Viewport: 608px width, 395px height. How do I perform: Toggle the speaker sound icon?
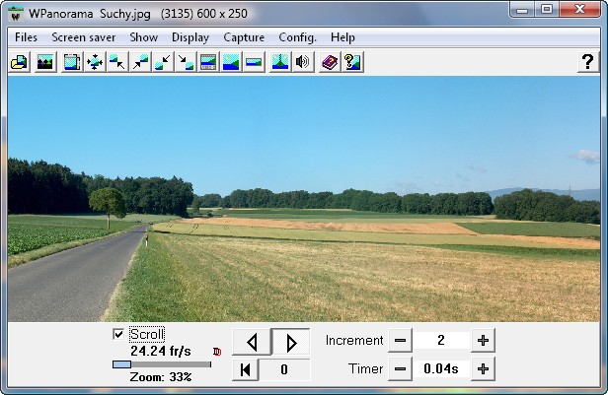[303, 62]
